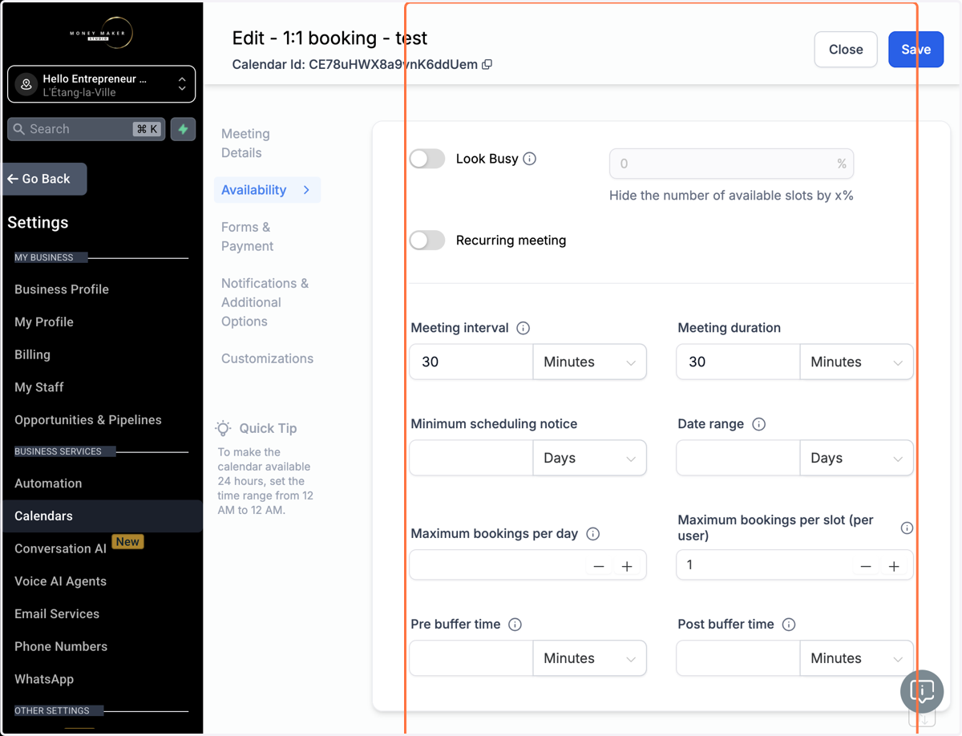This screenshot has width=962, height=736.
Task: Open the chat support widget icon
Action: click(922, 691)
